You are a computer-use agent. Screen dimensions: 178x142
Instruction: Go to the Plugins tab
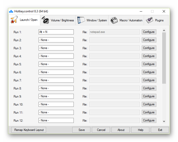pos(156,20)
